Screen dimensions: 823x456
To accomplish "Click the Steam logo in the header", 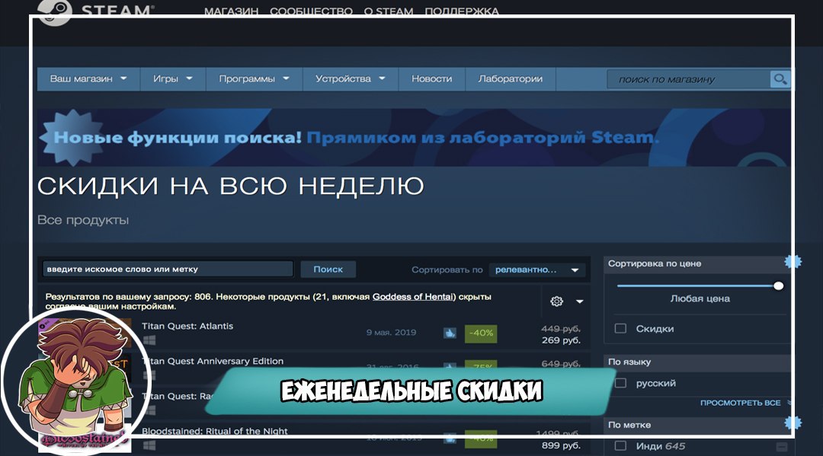I will point(96,11).
